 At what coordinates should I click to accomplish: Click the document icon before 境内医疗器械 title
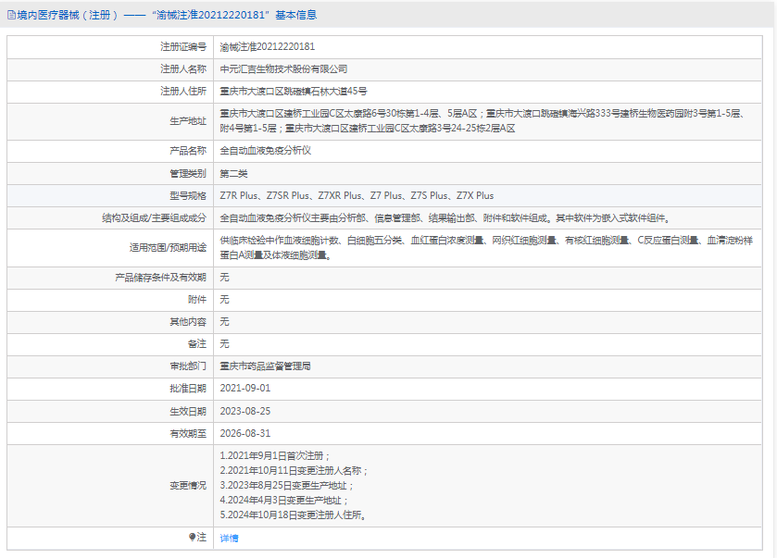pos(11,16)
